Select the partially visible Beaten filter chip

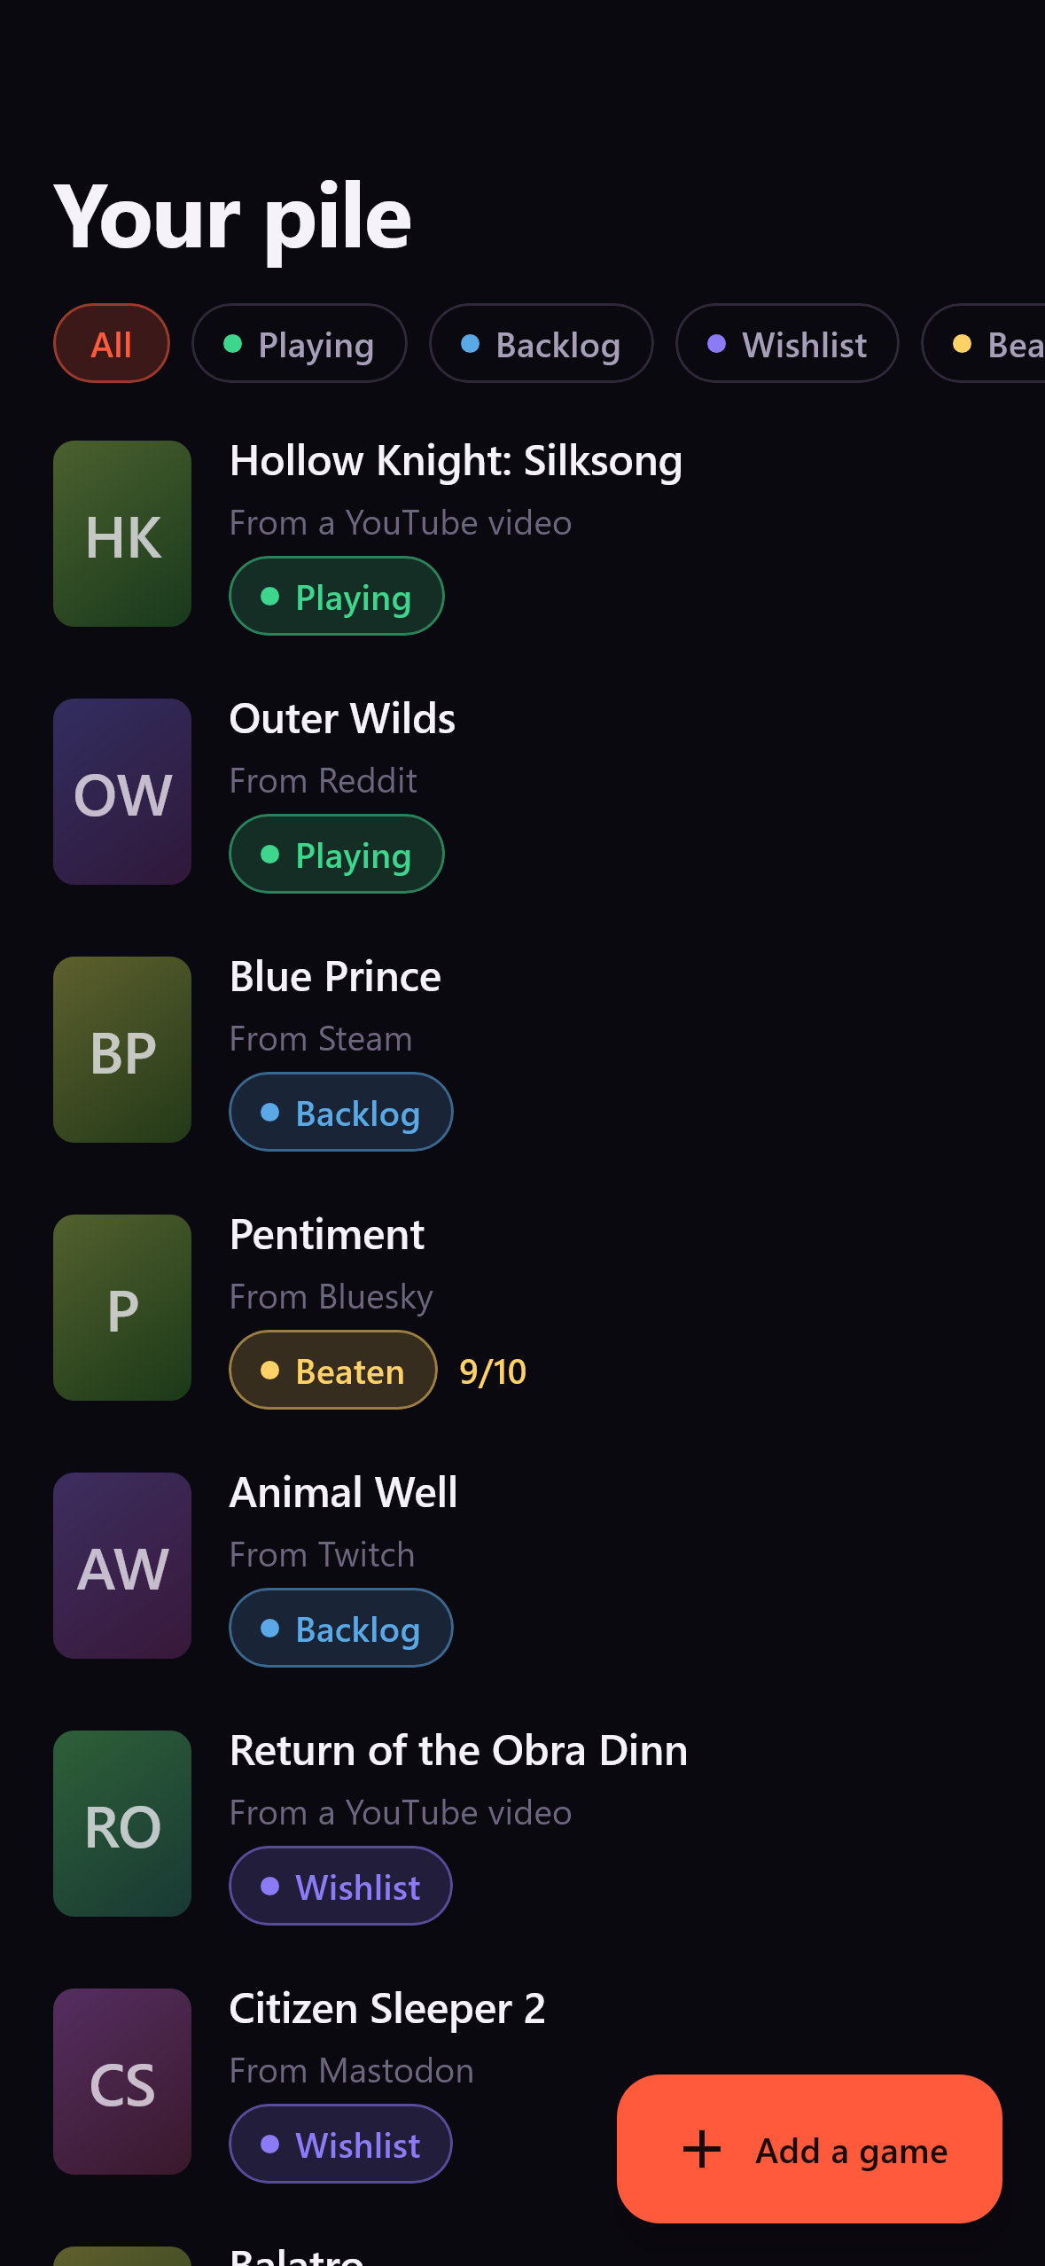click(x=984, y=343)
